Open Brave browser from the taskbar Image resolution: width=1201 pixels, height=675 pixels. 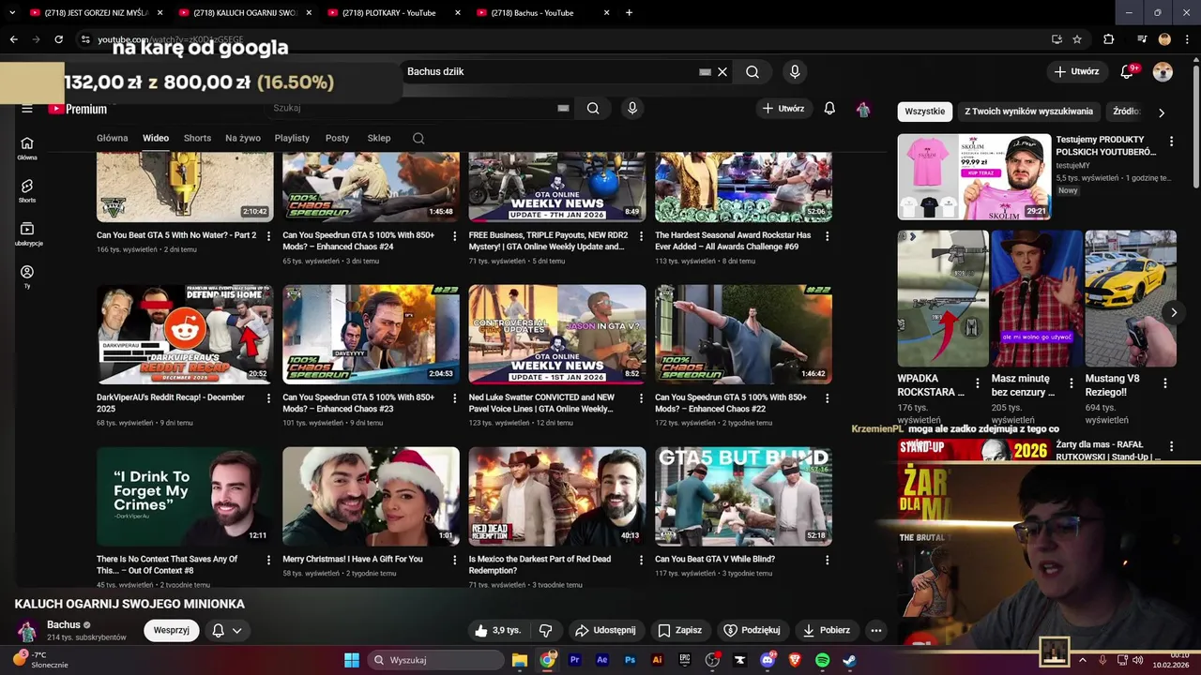(795, 660)
